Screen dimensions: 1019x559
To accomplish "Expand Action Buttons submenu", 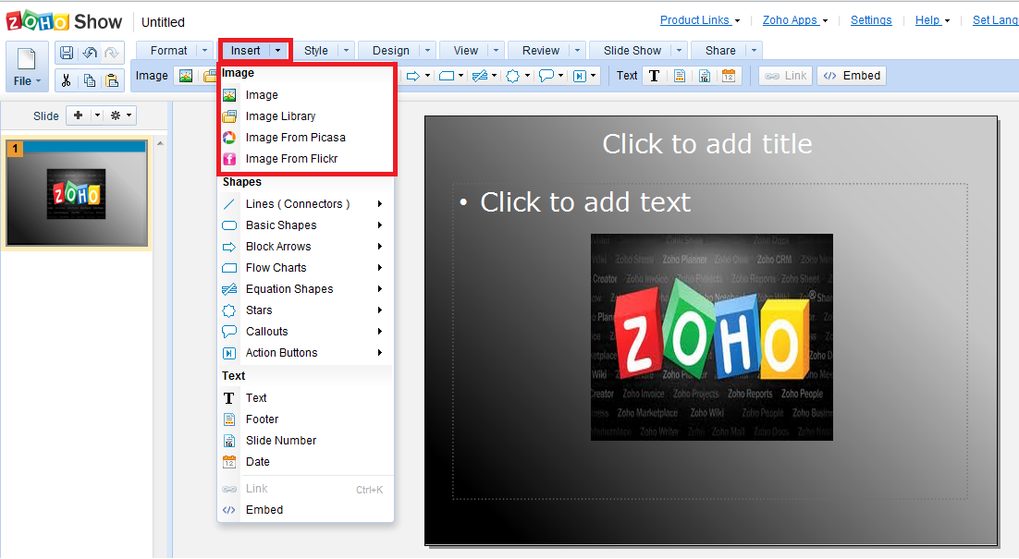I will click(x=305, y=353).
